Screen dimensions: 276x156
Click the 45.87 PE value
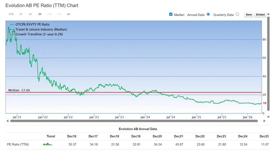point(179,144)
